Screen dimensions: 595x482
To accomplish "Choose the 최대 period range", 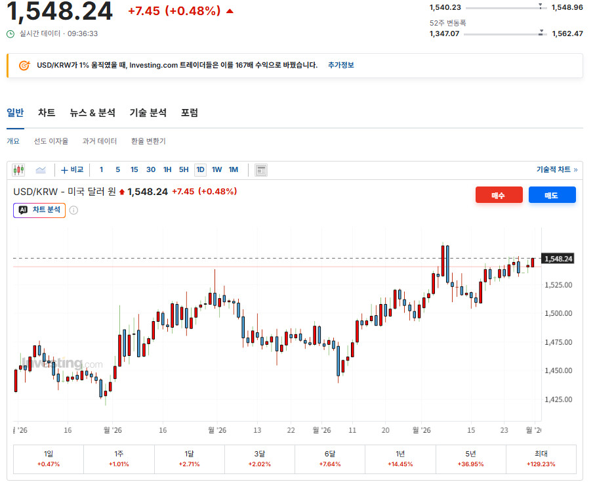I will pos(541,459).
